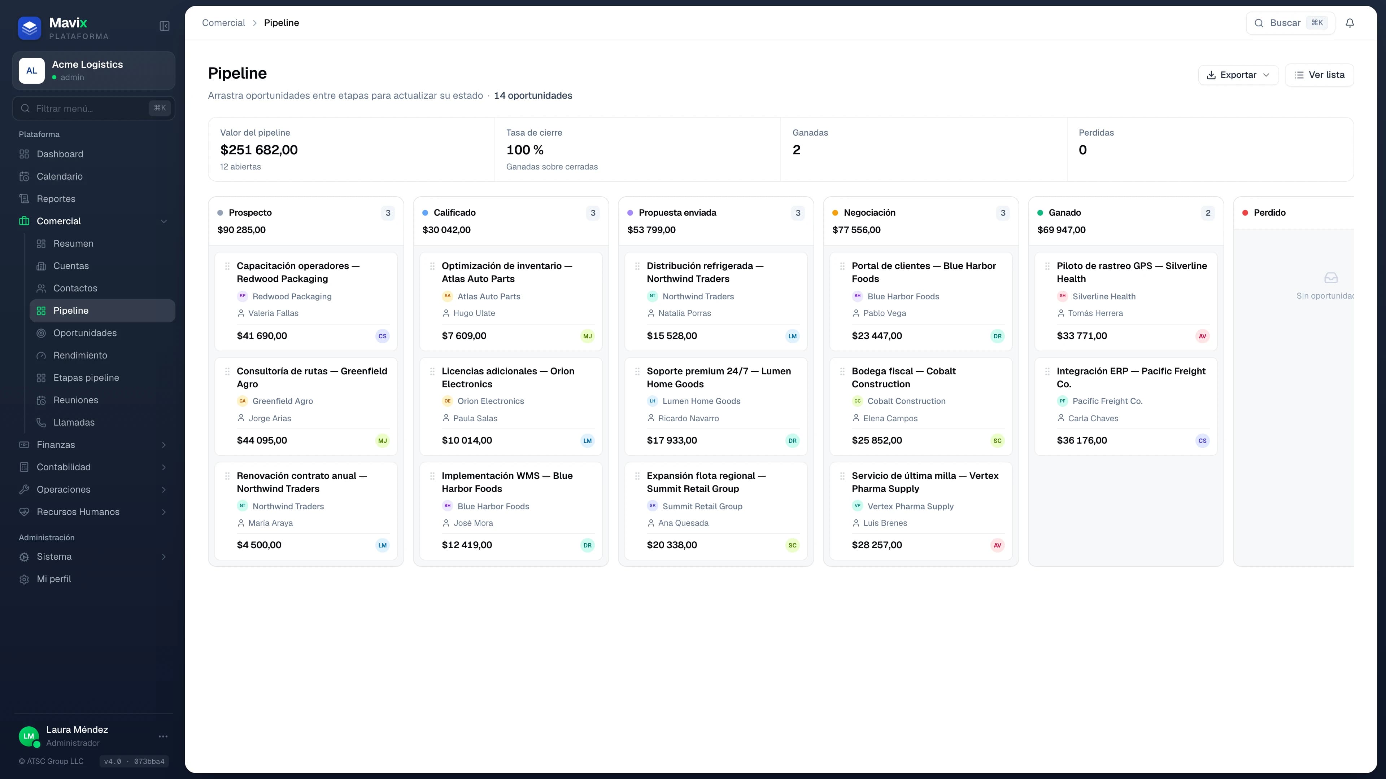Image resolution: width=1386 pixels, height=779 pixels.
Task: Click Llamadas phone icon
Action: coord(41,423)
